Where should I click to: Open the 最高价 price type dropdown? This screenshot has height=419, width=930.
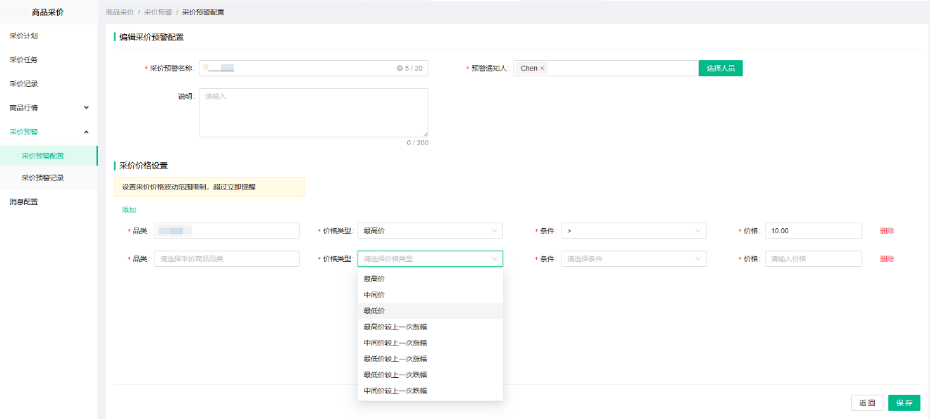430,231
